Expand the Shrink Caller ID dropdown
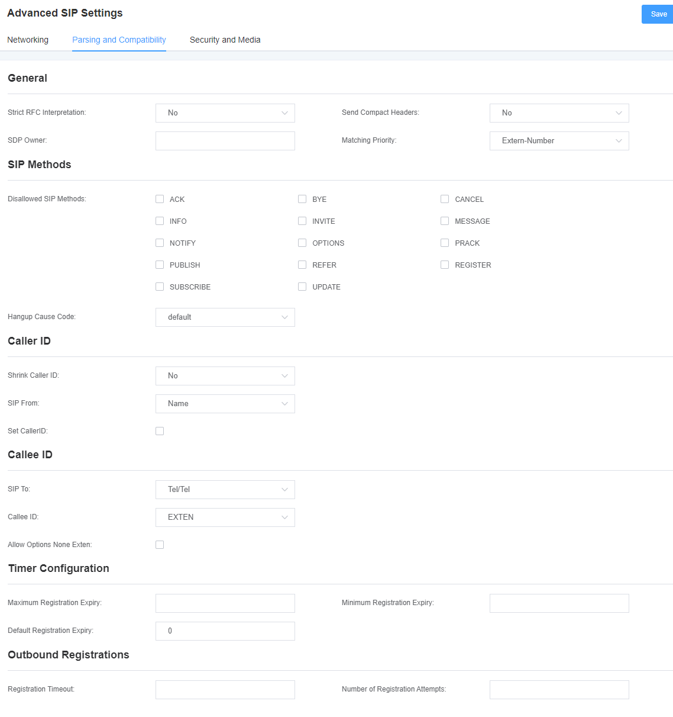The image size is (673, 717). [225, 376]
